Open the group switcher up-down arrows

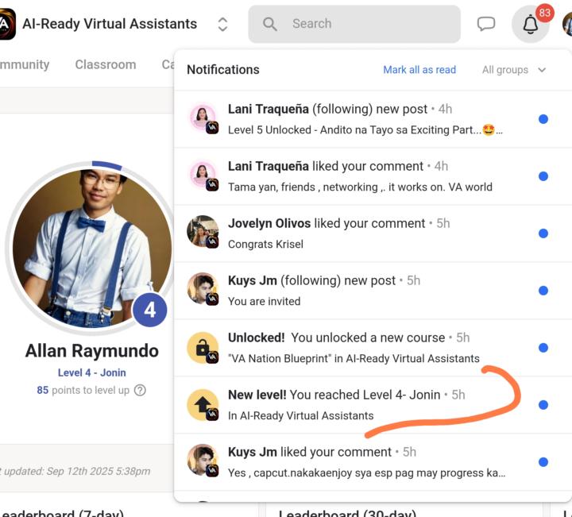222,25
